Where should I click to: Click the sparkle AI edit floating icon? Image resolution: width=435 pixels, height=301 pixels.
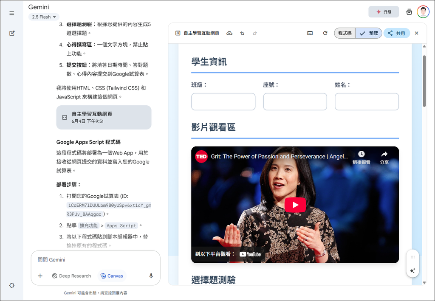tap(412, 270)
